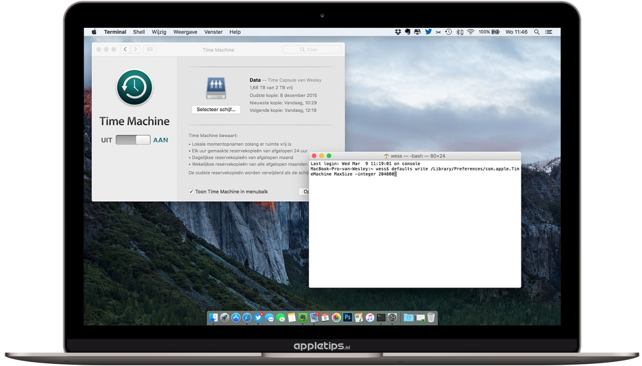642x366 pixels.
Task: Click the Time Machine window title
Action: coord(218,50)
